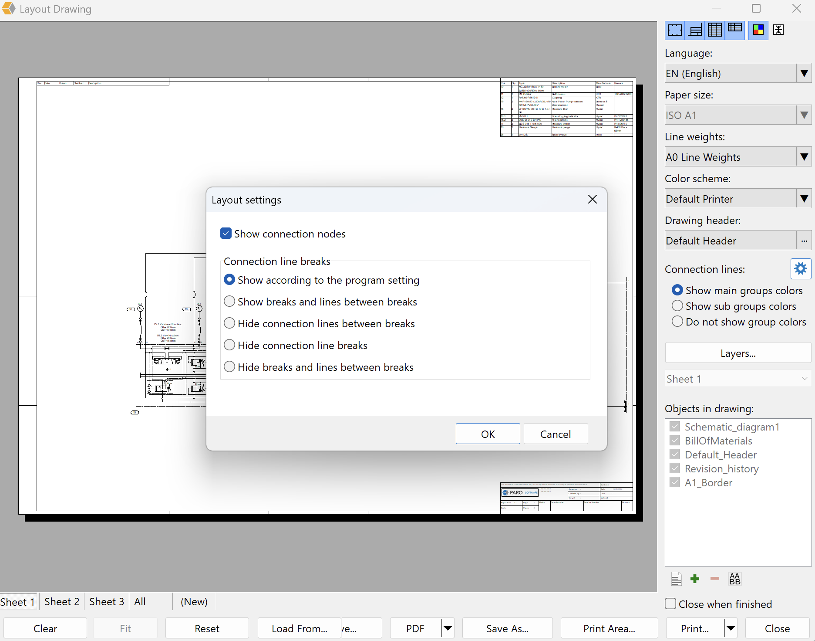The width and height of the screenshot is (815, 641).
Task: Select Schematic_diagram1 in objects list
Action: (732, 427)
